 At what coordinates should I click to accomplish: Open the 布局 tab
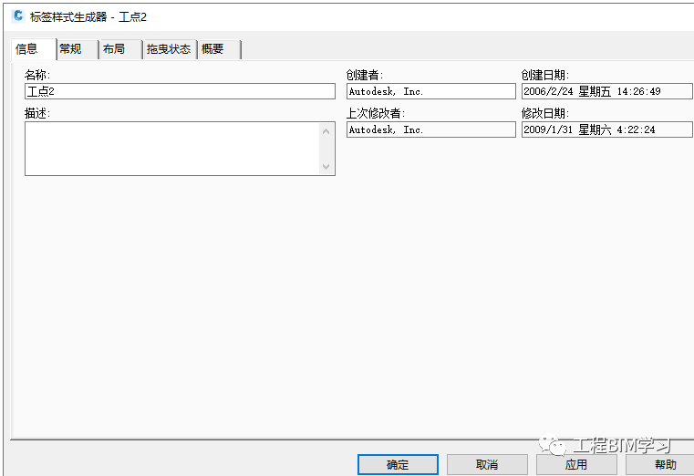[x=120, y=49]
